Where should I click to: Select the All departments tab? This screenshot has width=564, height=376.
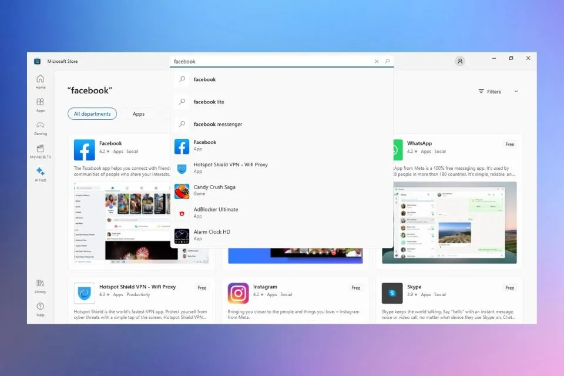click(x=92, y=113)
